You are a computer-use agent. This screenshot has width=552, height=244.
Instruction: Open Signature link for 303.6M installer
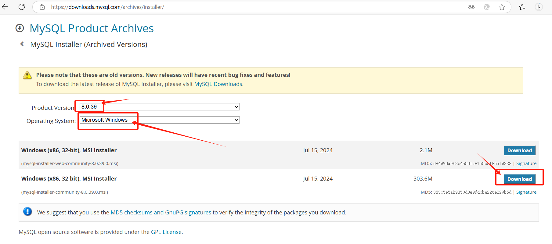pyautogui.click(x=526, y=192)
